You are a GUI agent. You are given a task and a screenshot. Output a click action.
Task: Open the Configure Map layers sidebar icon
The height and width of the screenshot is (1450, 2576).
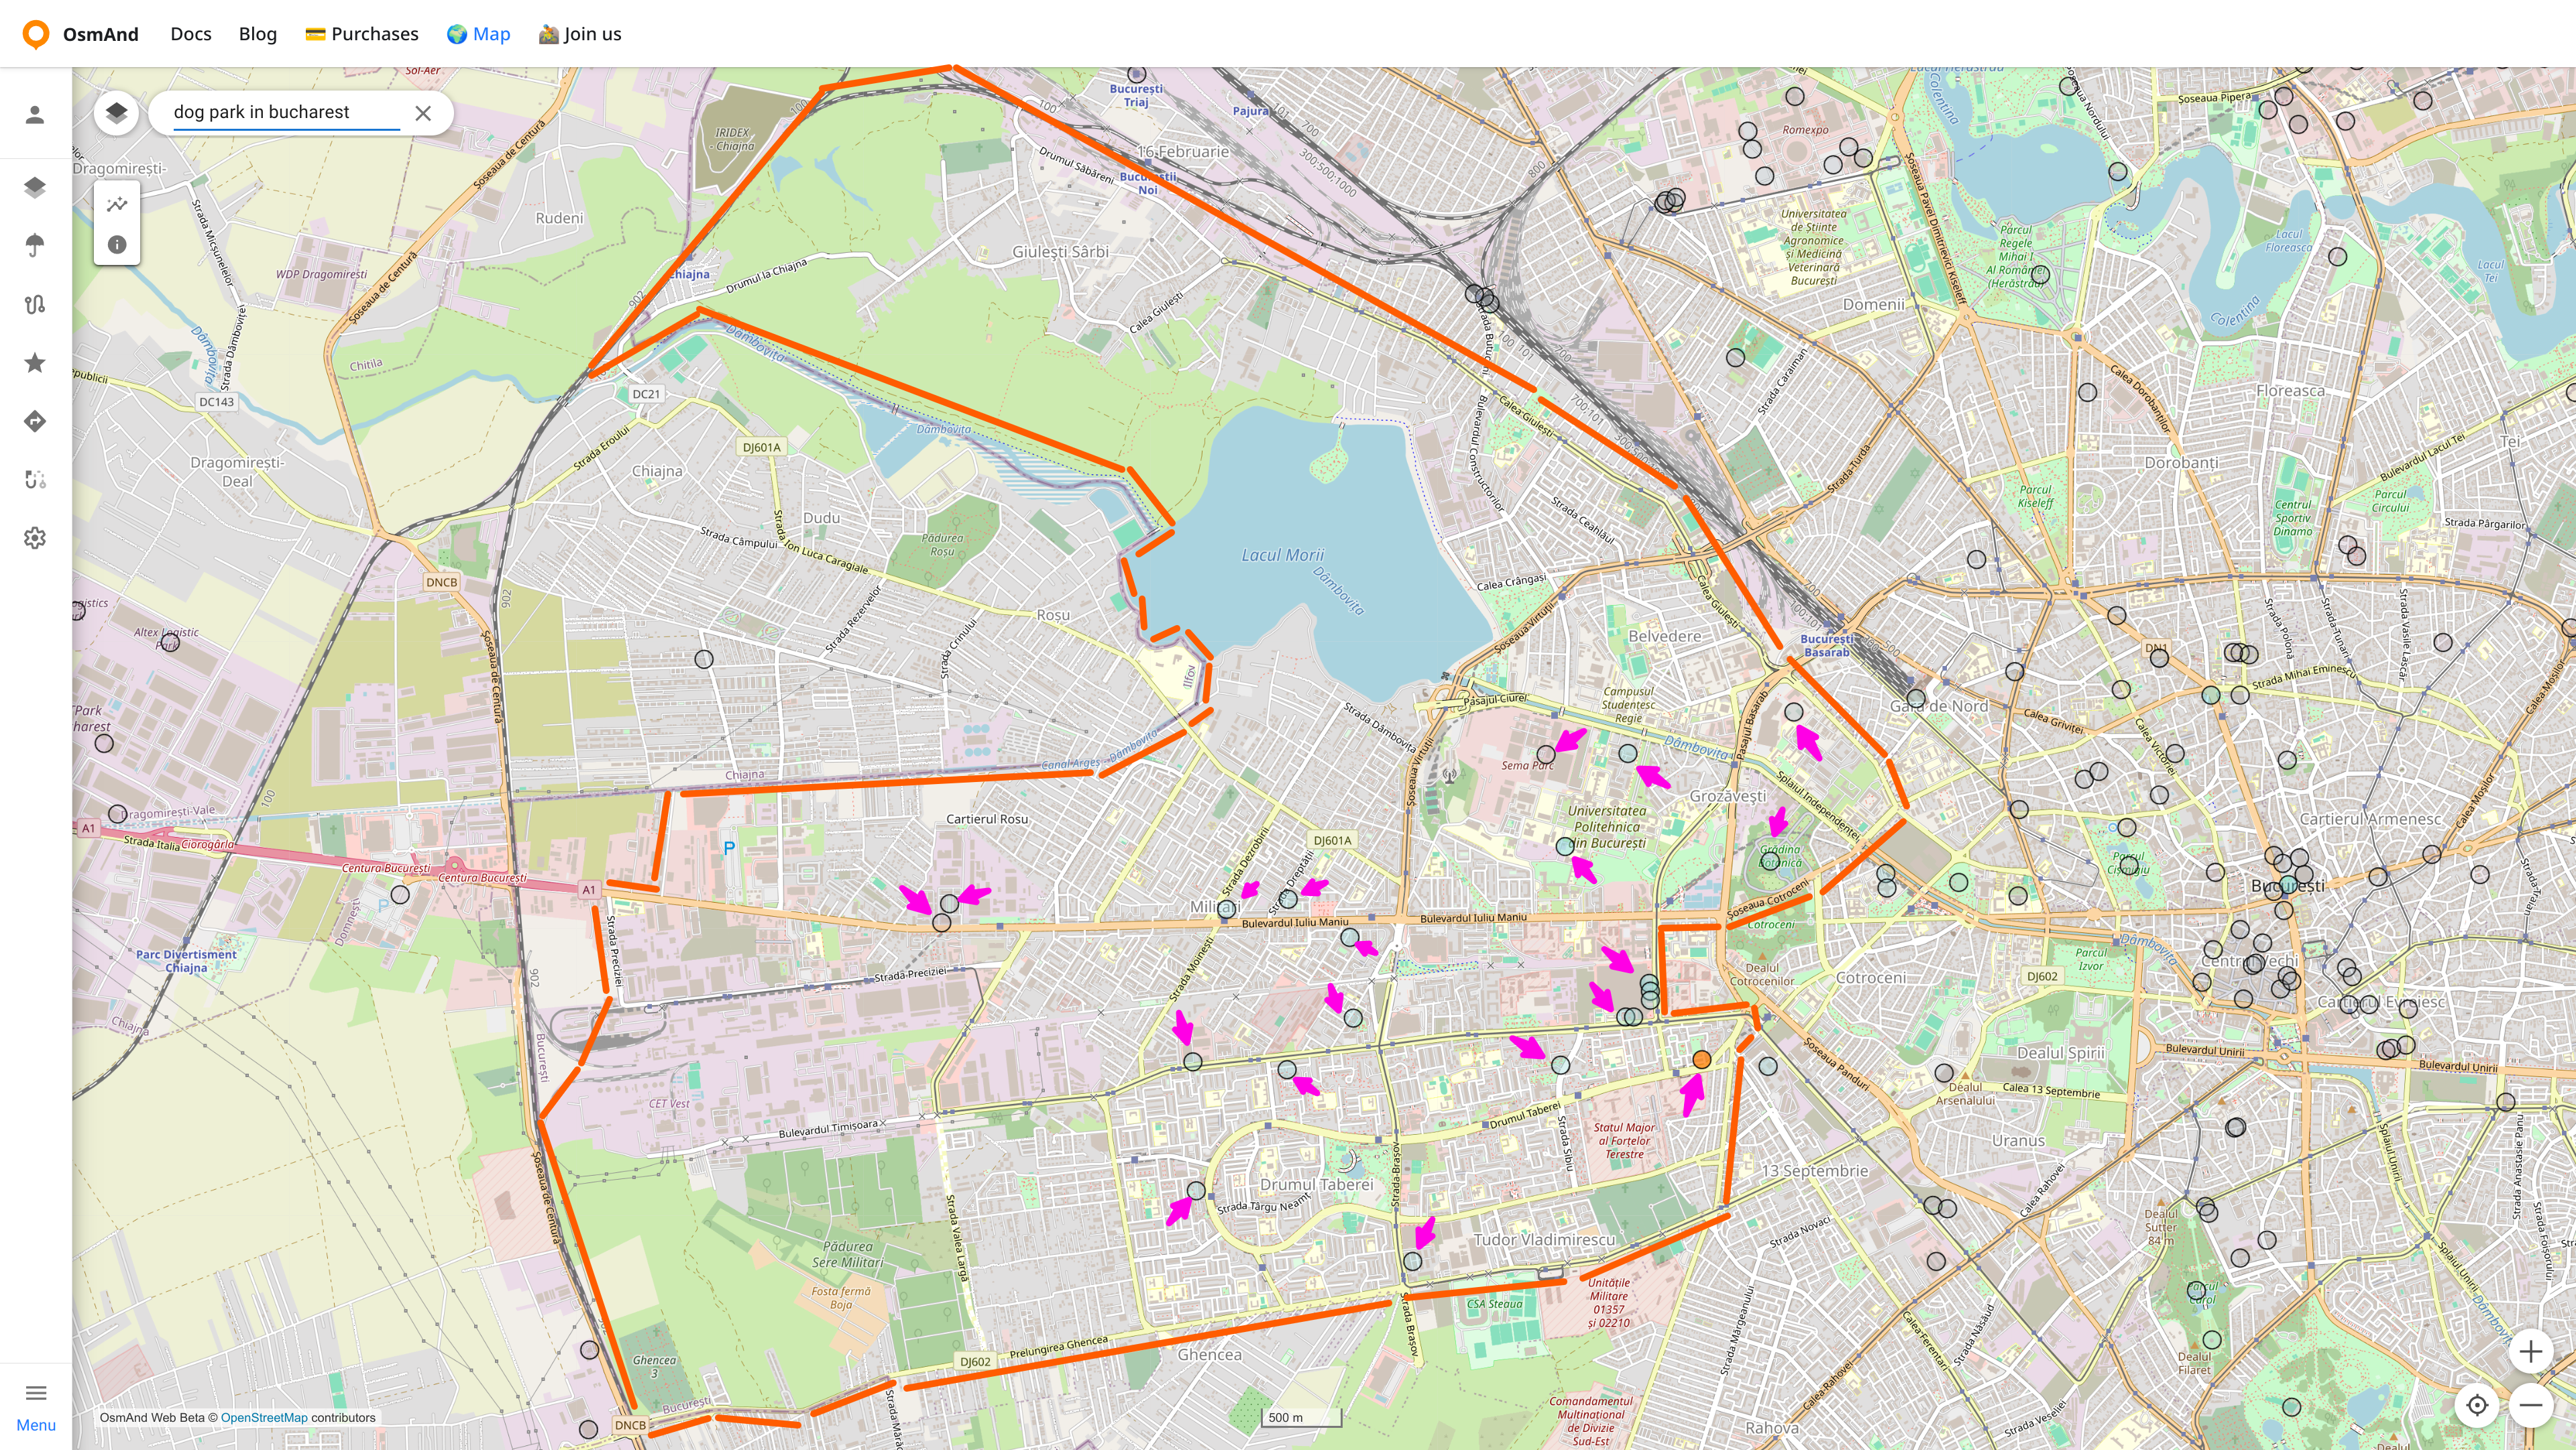tap(35, 187)
